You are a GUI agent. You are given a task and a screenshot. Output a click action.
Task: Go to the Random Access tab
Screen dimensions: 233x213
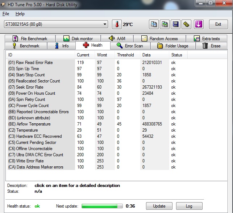pyautogui.click(x=159, y=39)
